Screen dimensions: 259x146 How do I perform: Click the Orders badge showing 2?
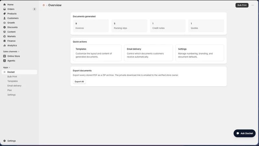point(34,9)
